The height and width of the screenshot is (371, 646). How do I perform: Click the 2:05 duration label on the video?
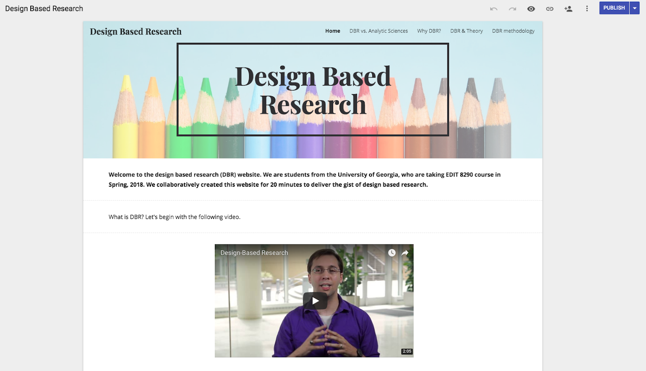point(407,351)
